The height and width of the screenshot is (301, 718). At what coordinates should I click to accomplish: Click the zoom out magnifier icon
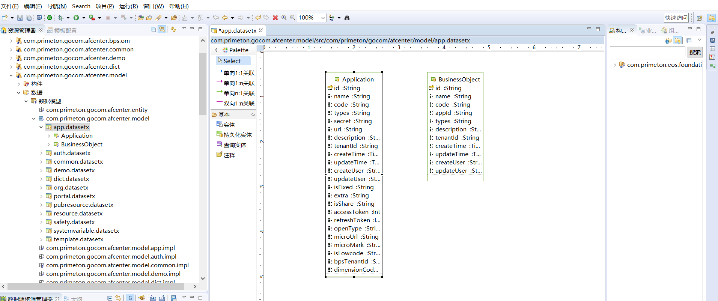tap(292, 18)
